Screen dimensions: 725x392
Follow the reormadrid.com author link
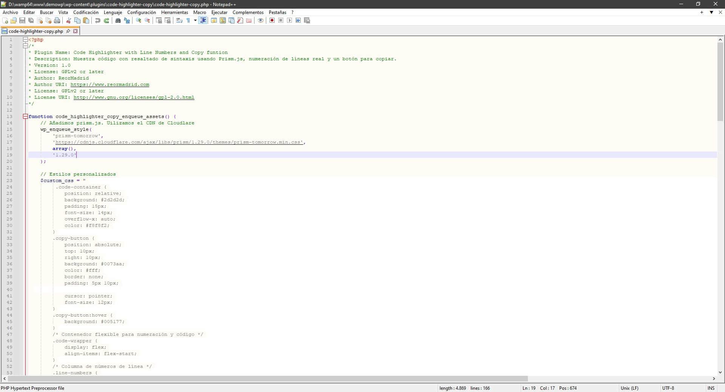[x=110, y=84]
